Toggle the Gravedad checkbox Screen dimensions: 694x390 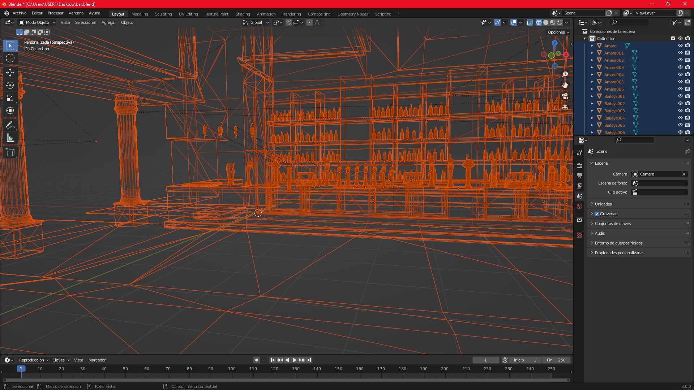597,214
